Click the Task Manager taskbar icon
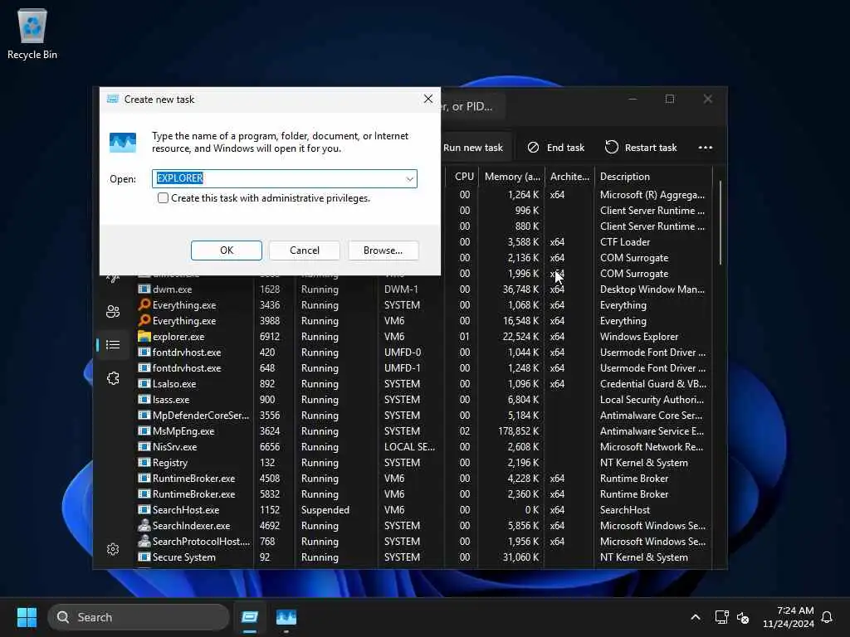Image resolution: width=850 pixels, height=637 pixels. (x=286, y=617)
